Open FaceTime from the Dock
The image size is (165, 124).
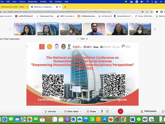(x=36, y=119)
